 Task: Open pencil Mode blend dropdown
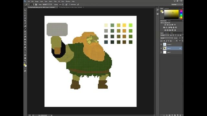tap(47, 5)
